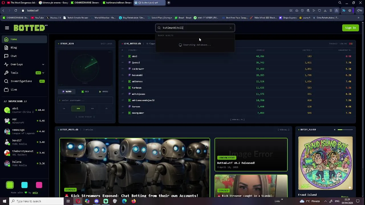
Task: Reload the page in browser toolbar
Action: click(x=16, y=11)
